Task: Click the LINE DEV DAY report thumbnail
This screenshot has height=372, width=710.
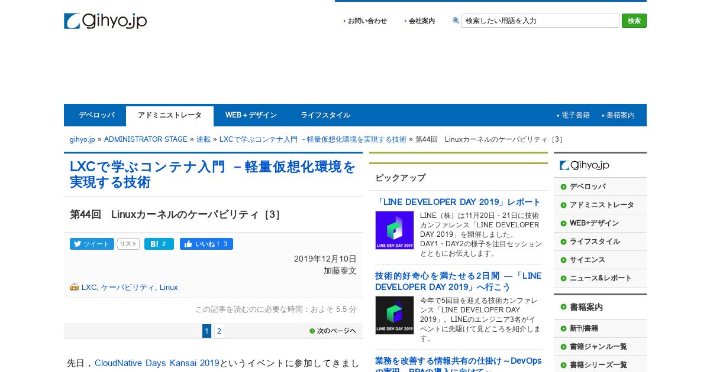Action: [395, 230]
